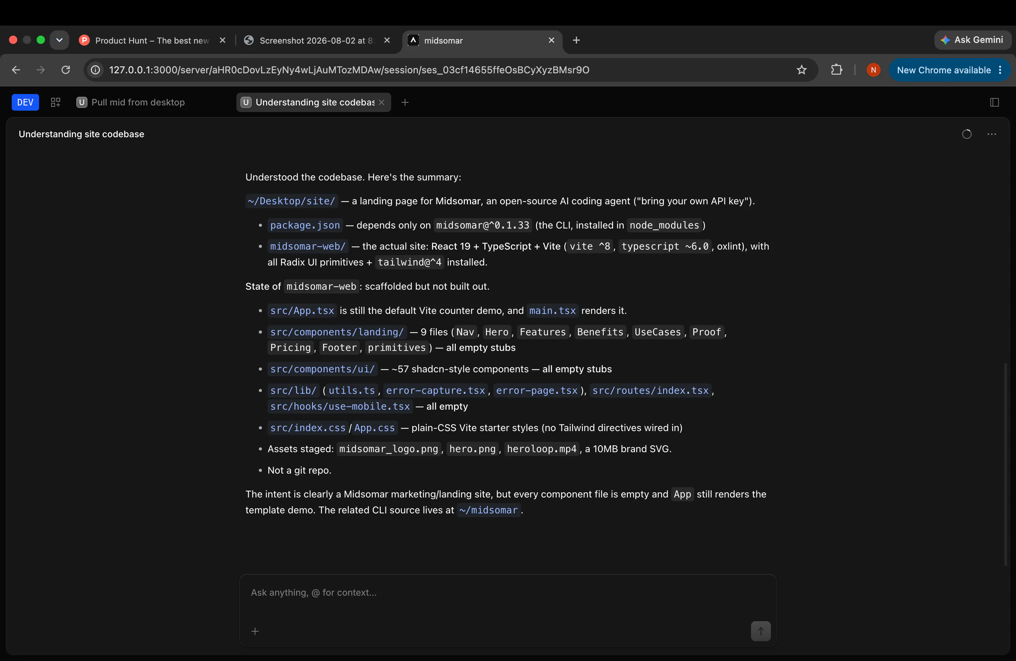The width and height of the screenshot is (1016, 661).
Task: Open the package.json file link
Action: (x=305, y=225)
